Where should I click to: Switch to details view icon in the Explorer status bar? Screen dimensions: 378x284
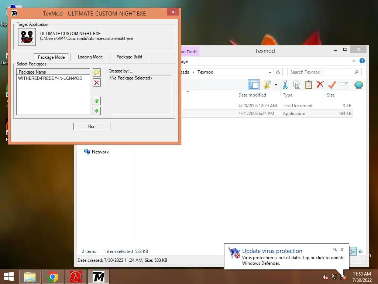coord(353,251)
